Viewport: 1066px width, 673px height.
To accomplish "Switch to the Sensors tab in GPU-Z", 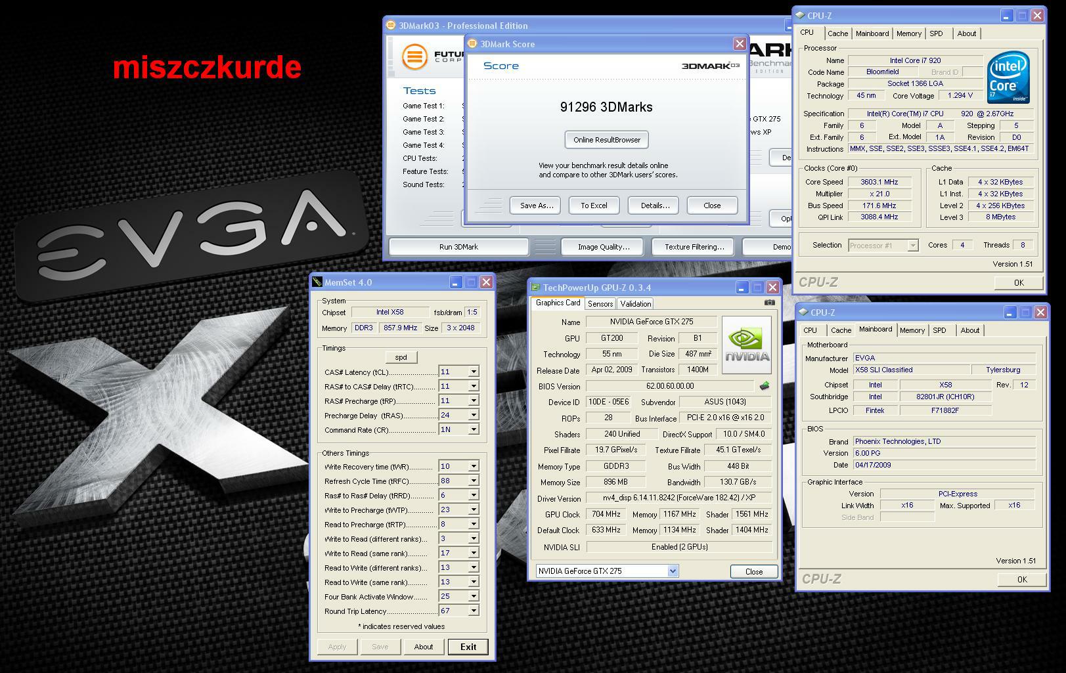I will click(600, 303).
